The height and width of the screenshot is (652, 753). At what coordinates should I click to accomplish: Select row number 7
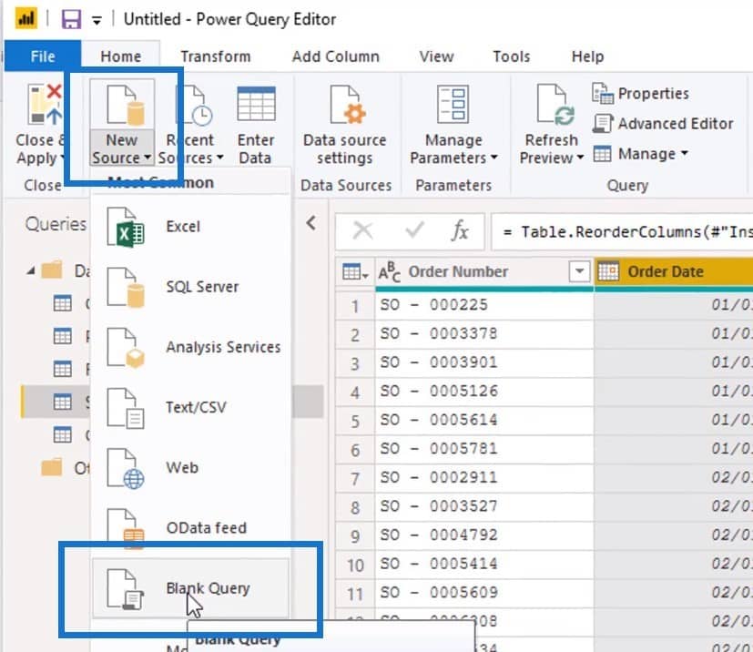tap(355, 479)
